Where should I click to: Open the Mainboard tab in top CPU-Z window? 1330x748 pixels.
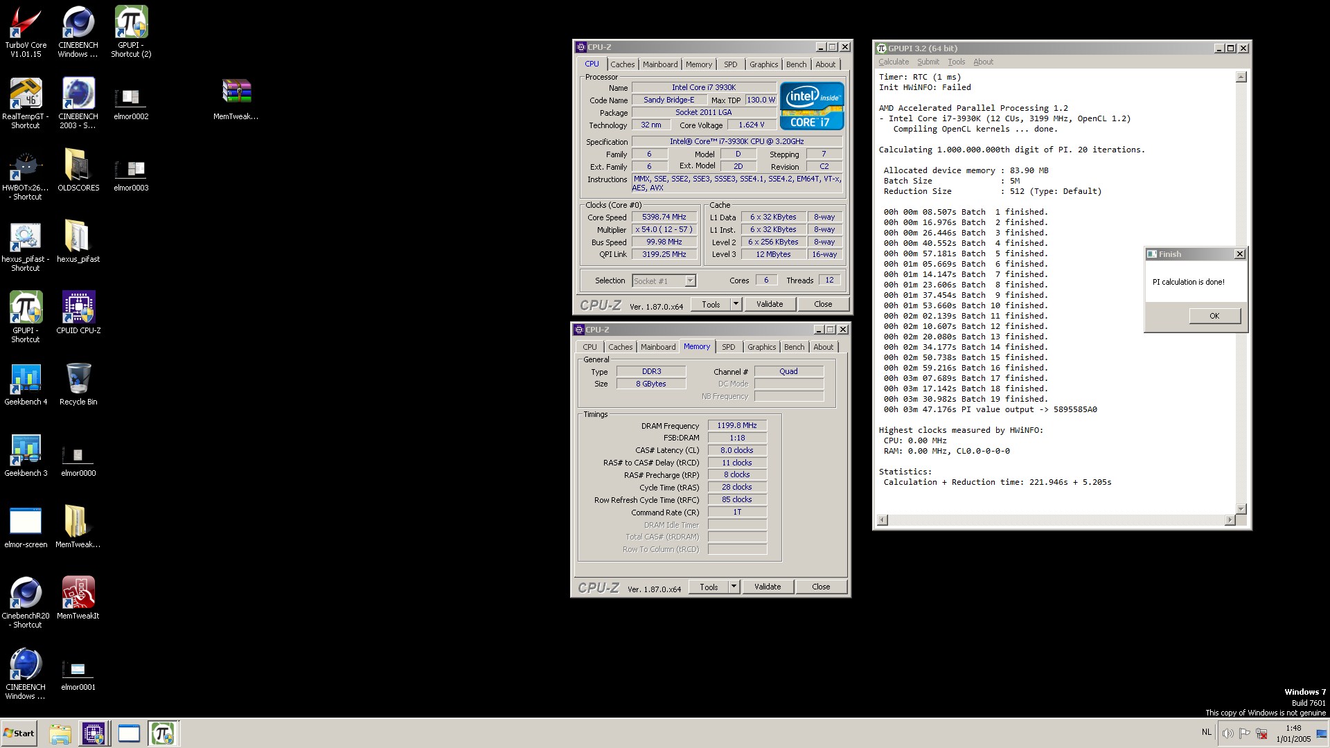[660, 64]
